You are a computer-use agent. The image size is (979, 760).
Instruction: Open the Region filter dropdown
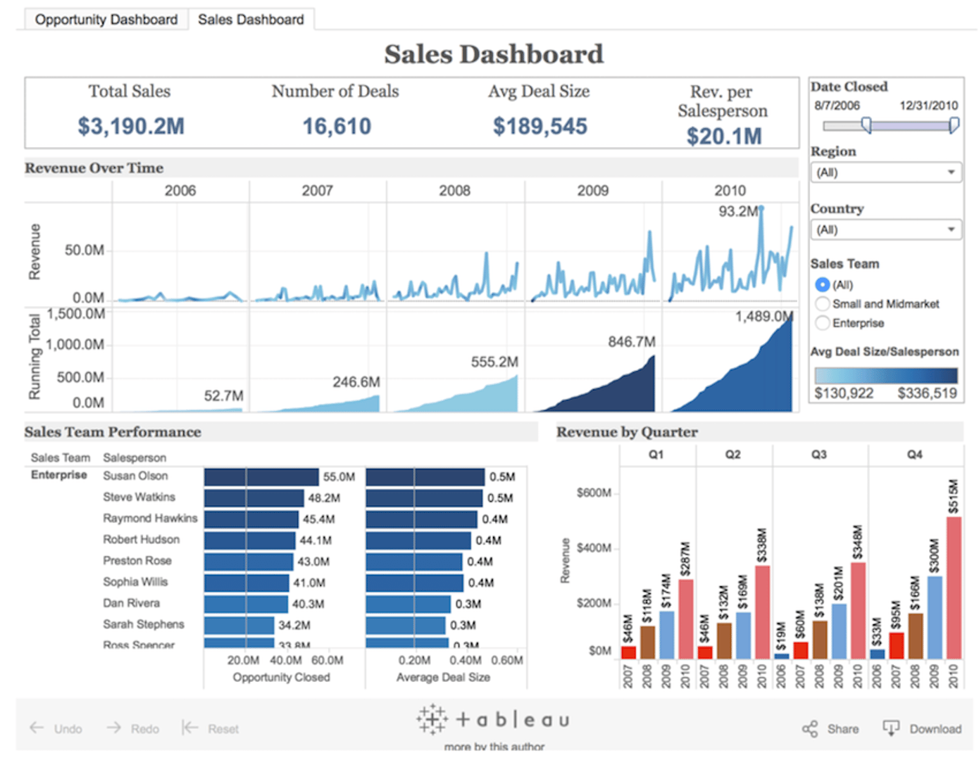(885, 172)
